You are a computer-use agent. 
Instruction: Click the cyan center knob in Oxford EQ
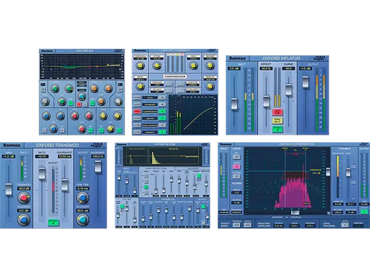click(81, 96)
